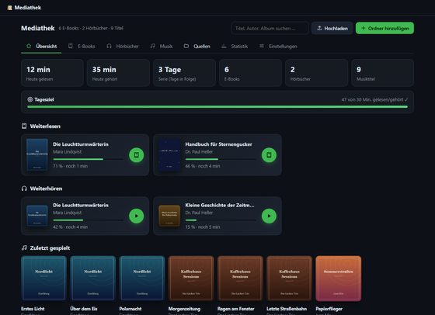Open the Letzte Straßenbahn album cover
Image resolution: width=435 pixels, height=315 pixels.
tap(289, 279)
